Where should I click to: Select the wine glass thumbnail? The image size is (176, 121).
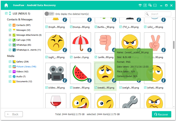coord(56,101)
